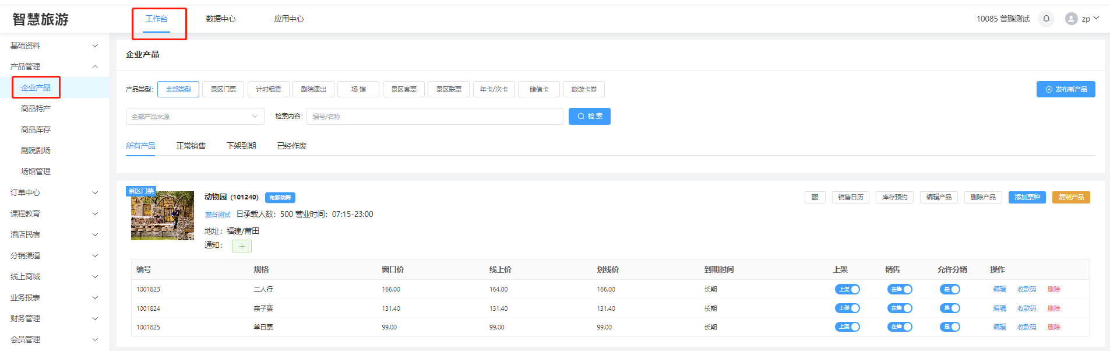Viewport: 1110px width, 351px height.
Task: Switch to the 正常销售 tab
Action: point(191,146)
